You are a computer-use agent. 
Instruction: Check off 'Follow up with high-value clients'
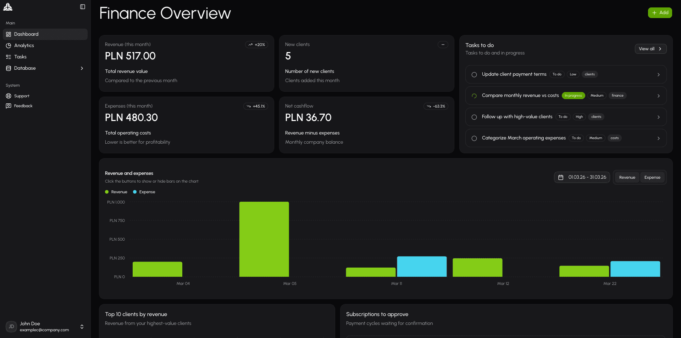coord(474,117)
